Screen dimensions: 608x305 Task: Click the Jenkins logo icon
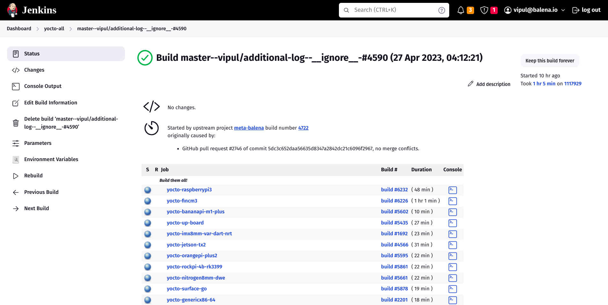[12, 10]
